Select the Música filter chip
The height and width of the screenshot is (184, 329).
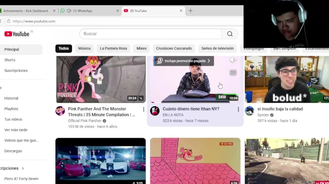(84, 48)
